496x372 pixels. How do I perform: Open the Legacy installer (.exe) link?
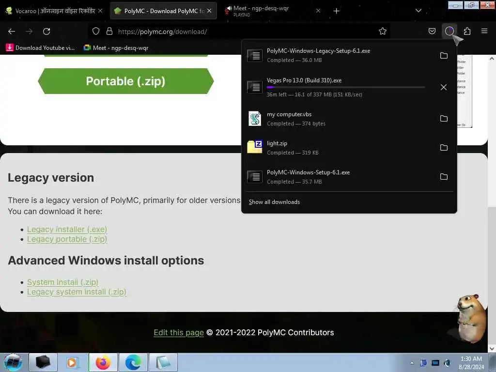[x=67, y=229]
